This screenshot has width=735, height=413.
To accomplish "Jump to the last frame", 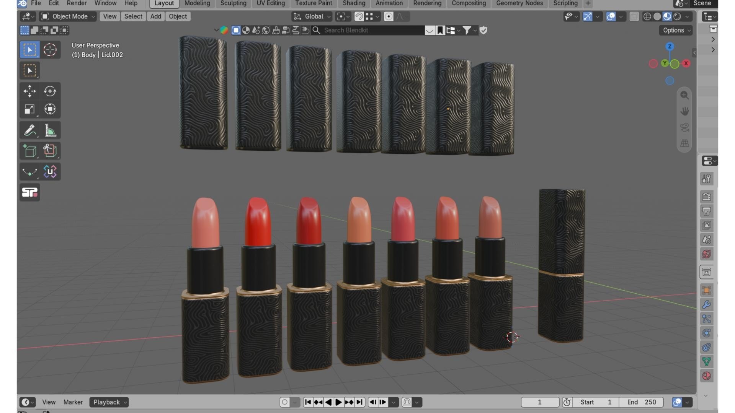I will pyautogui.click(x=359, y=402).
